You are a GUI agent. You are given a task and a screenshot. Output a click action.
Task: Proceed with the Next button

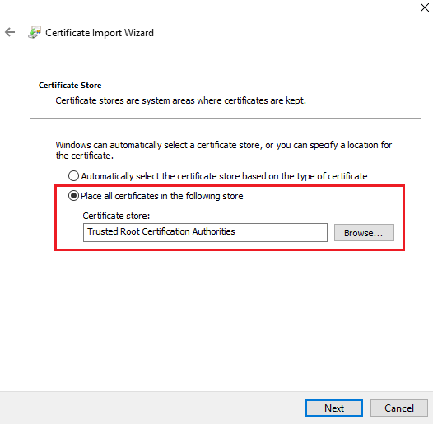click(x=334, y=408)
